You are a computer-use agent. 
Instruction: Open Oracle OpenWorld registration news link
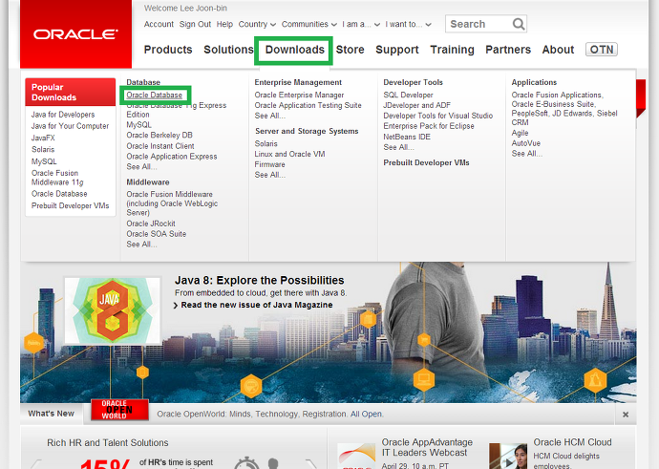point(270,415)
